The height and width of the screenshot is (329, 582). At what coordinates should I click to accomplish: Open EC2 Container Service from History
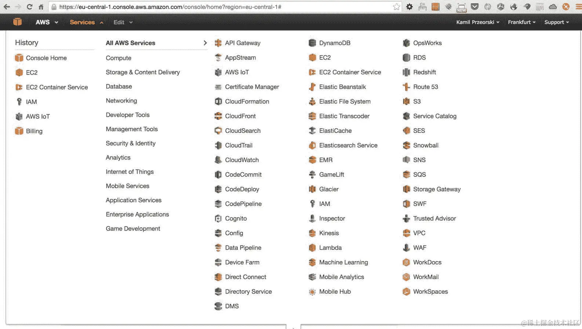(x=51, y=87)
